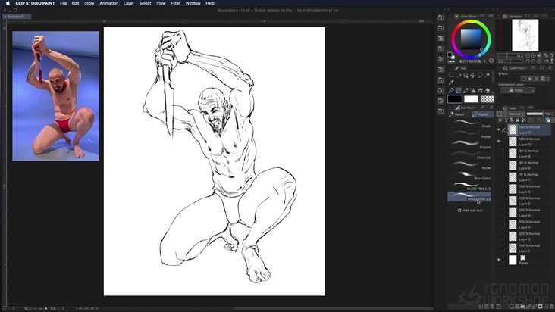Click the Navigator canvas thumbnail

tap(525, 35)
